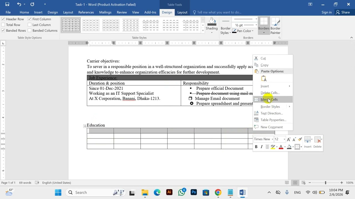This screenshot has width=355, height=199.
Task: Click the Windows Start button
Action: coord(58,192)
